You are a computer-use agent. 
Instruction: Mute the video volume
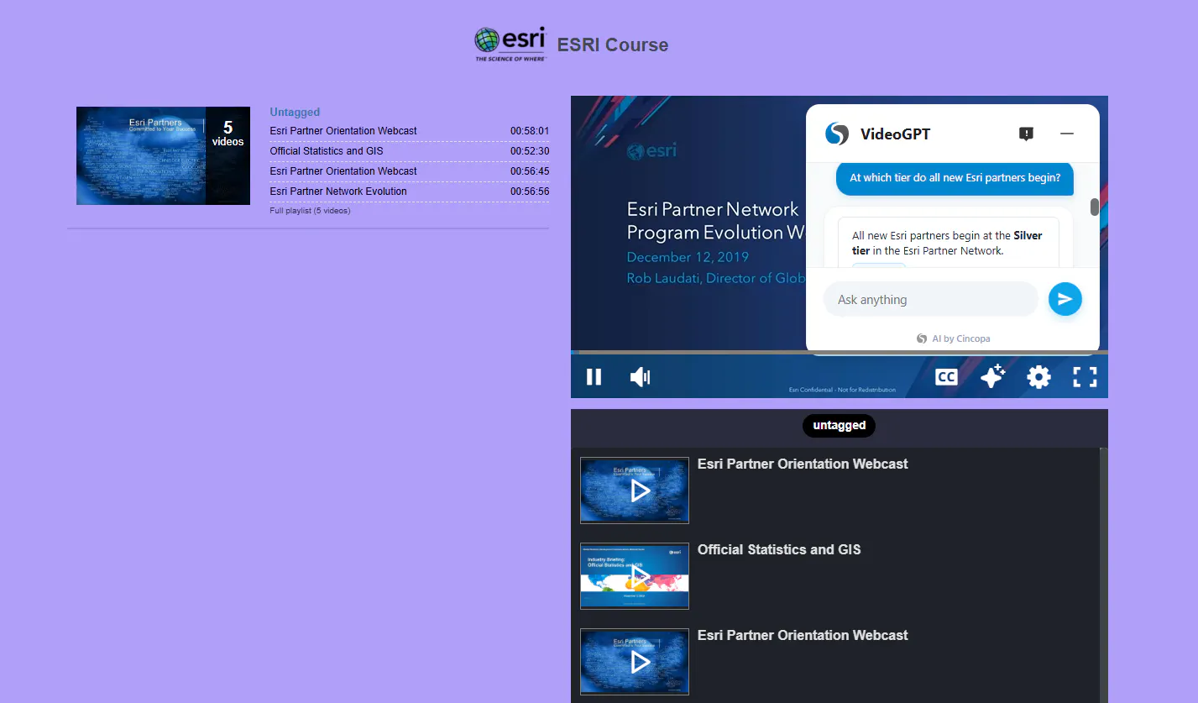click(640, 377)
